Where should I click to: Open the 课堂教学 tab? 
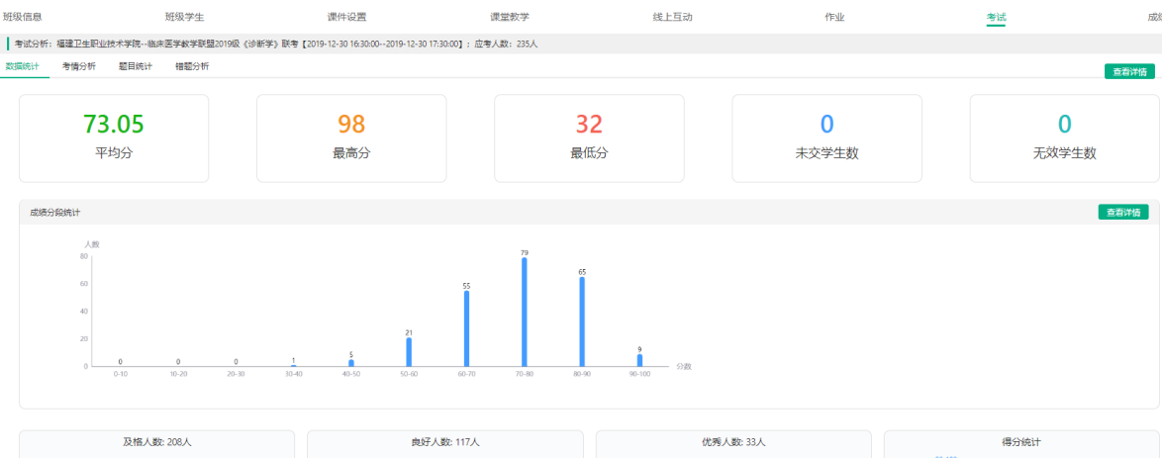tap(509, 17)
